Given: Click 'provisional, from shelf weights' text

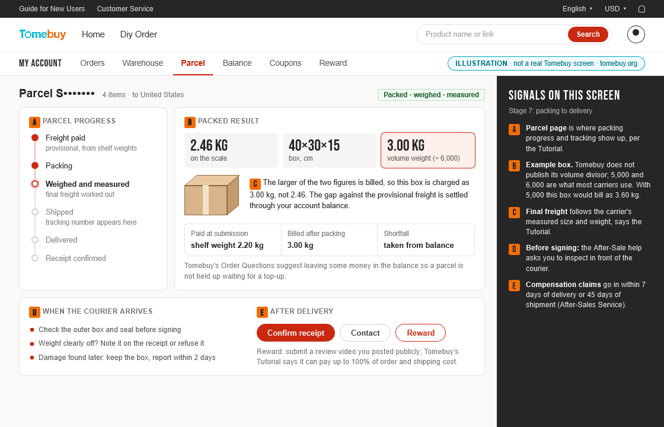Looking at the screenshot, I should [91, 148].
